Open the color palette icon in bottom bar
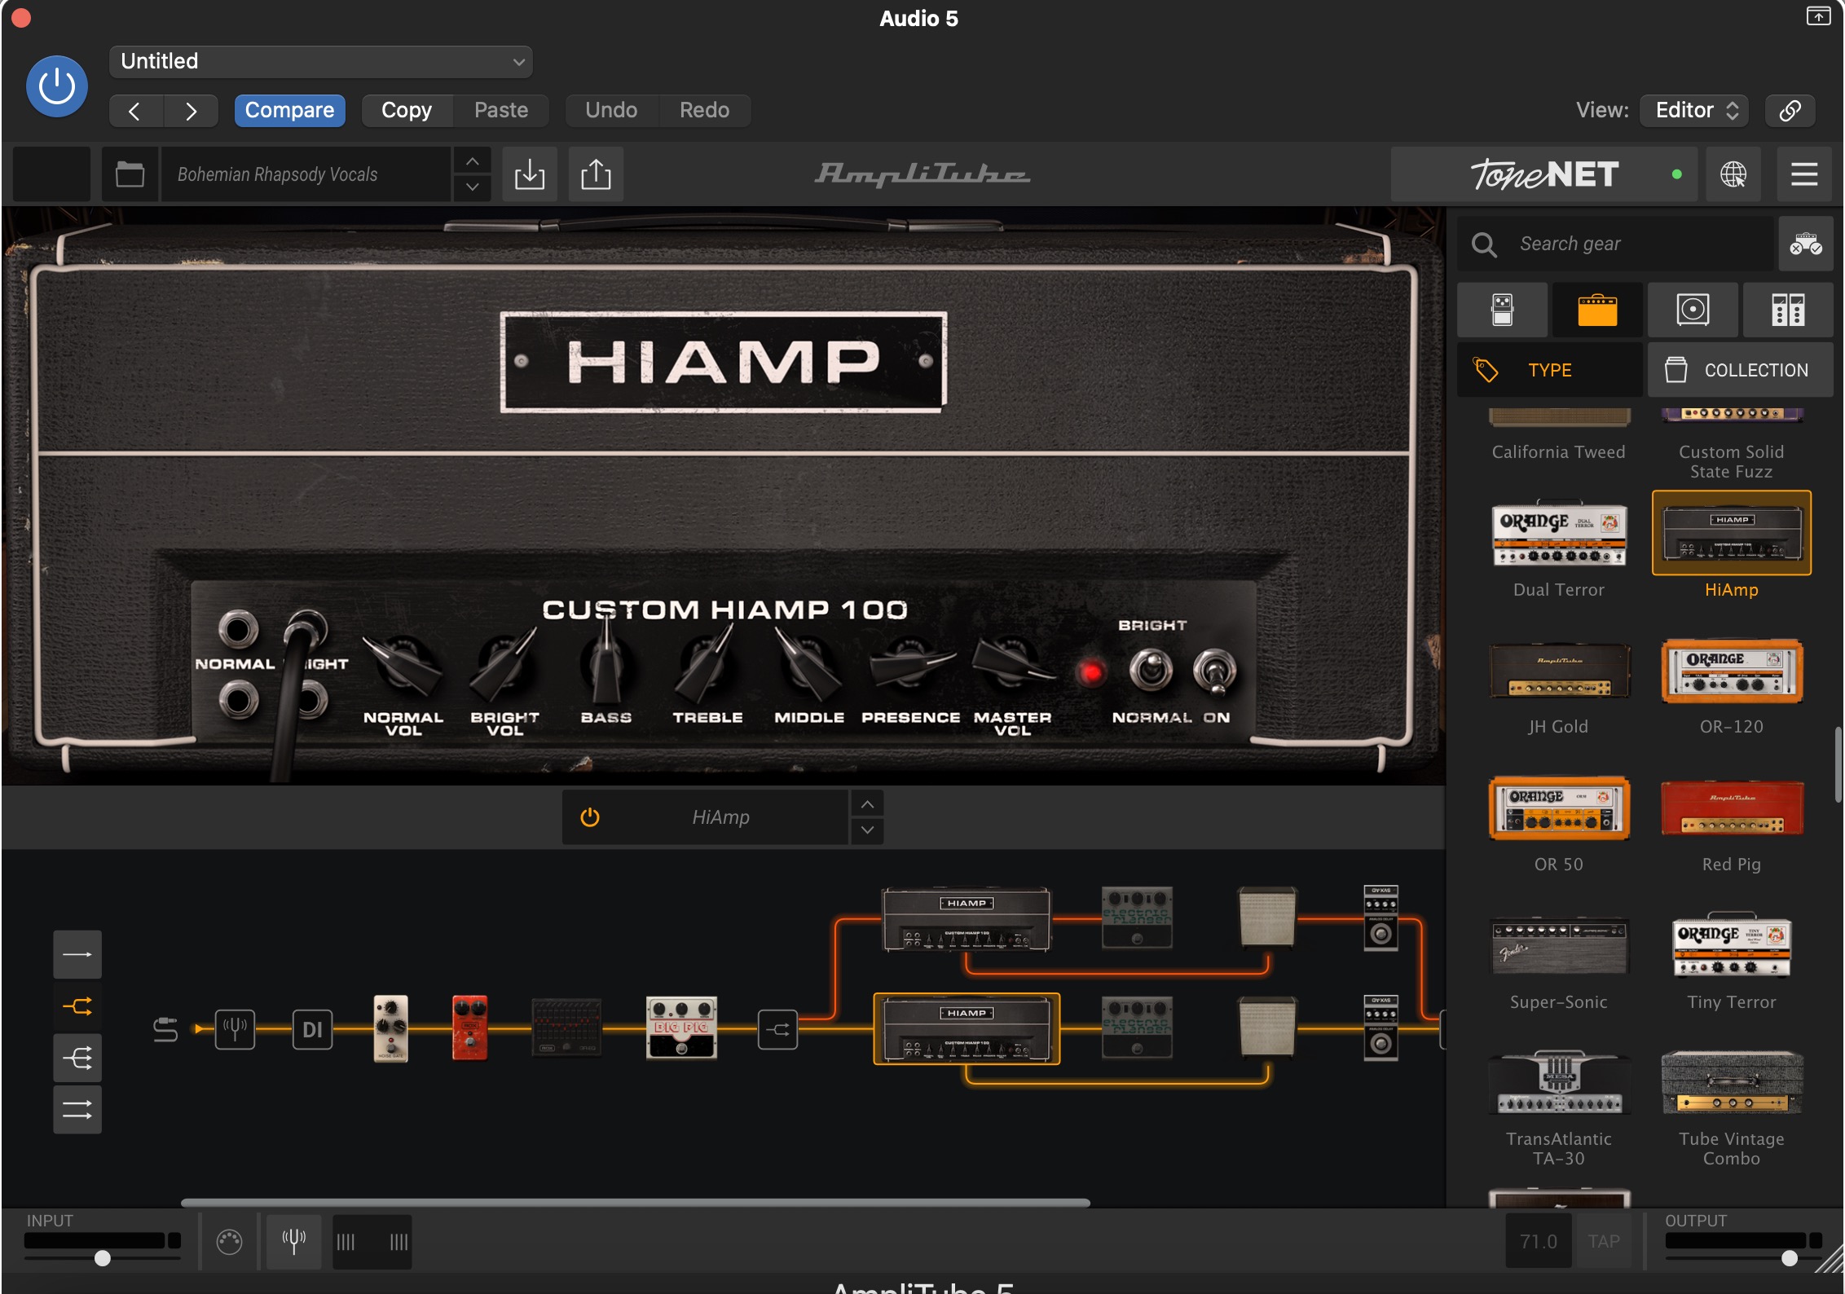 [x=229, y=1242]
